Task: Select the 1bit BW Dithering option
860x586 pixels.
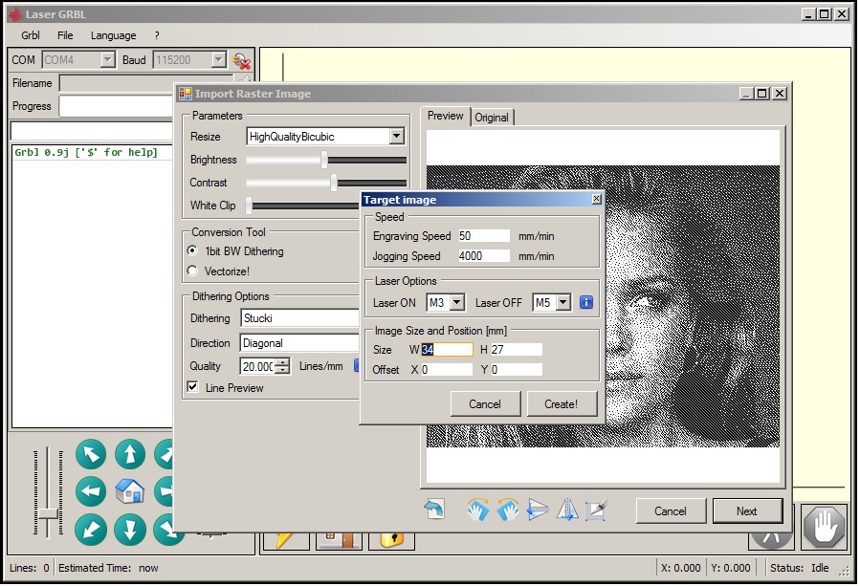Action: pos(193,251)
